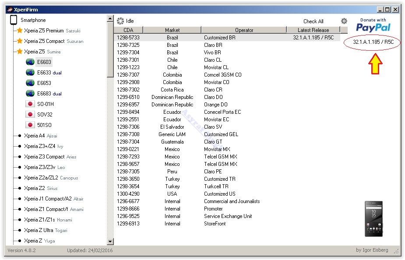Click the tree scrollbar down arrow
The width and height of the screenshot is (405, 260).
[110, 242]
